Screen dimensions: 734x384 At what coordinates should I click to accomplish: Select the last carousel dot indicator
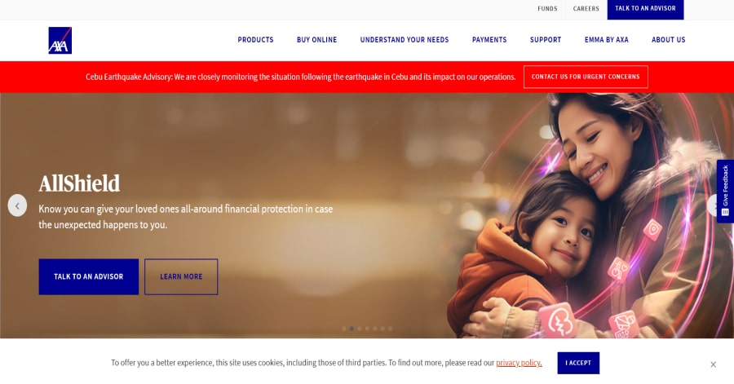391,329
